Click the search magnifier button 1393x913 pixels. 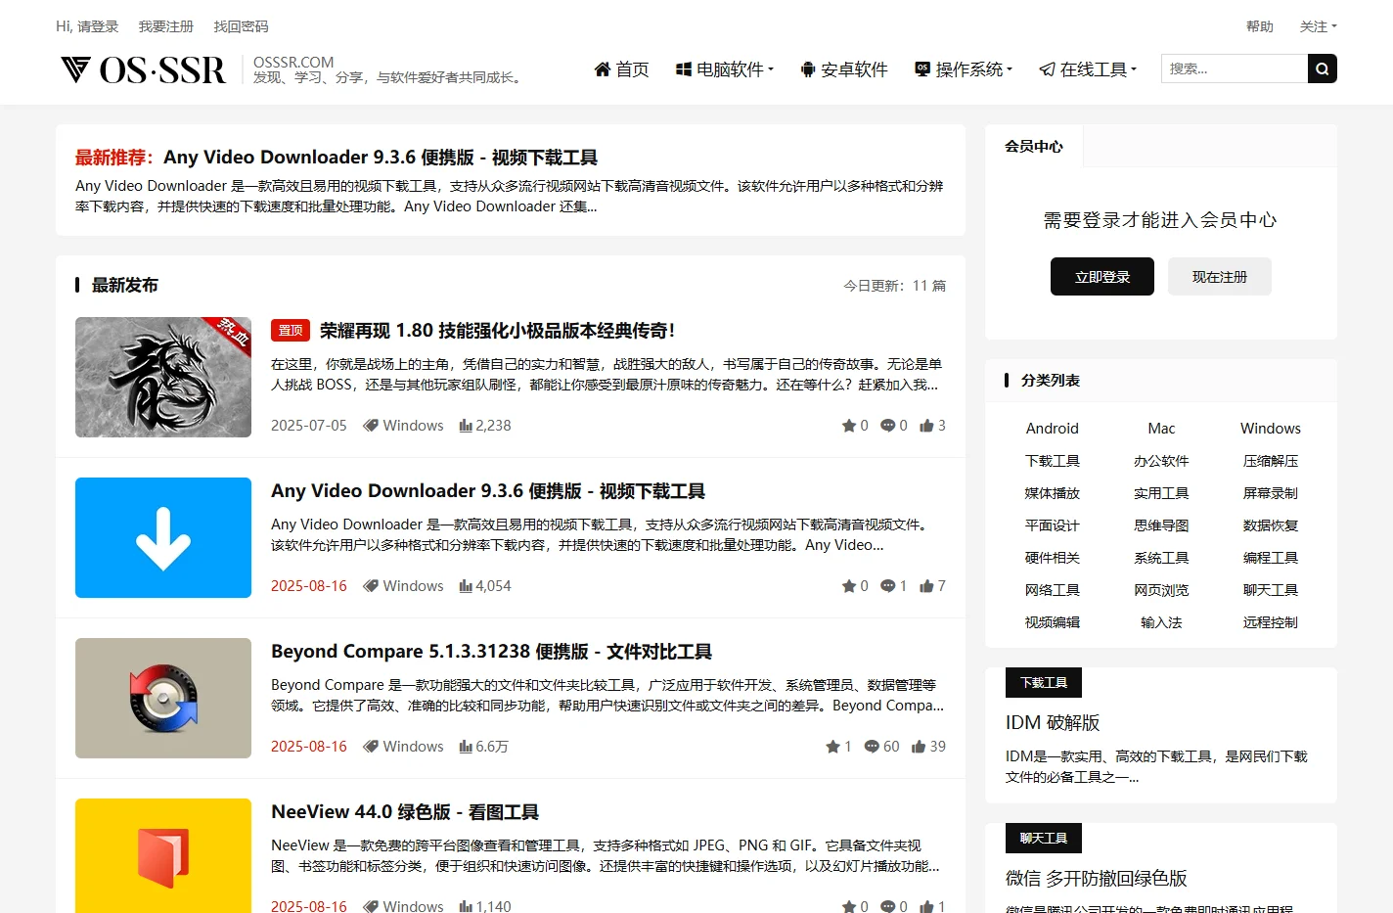pos(1322,68)
